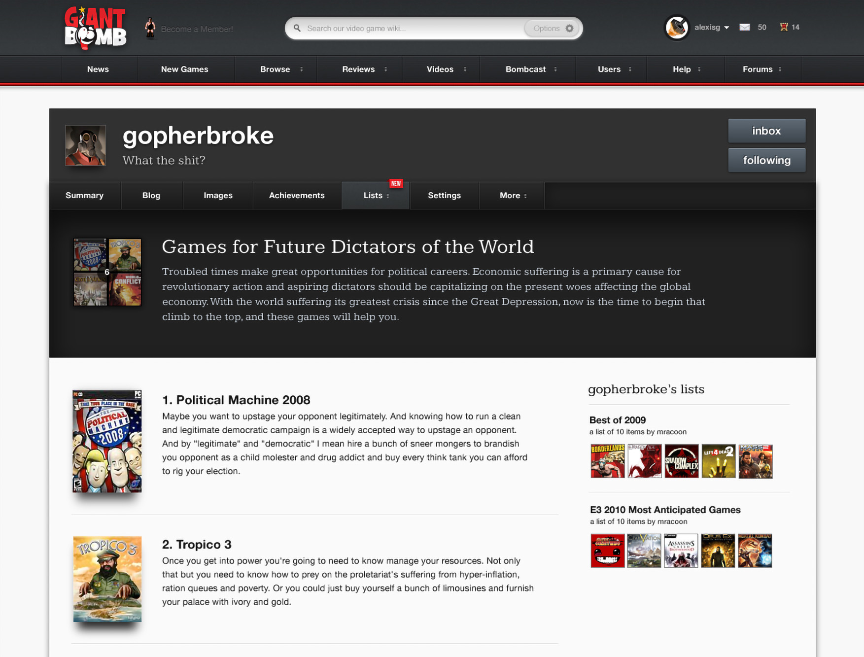Toggle the following status for gopherbroke
Viewport: 864px width, 657px height.
pyautogui.click(x=766, y=160)
